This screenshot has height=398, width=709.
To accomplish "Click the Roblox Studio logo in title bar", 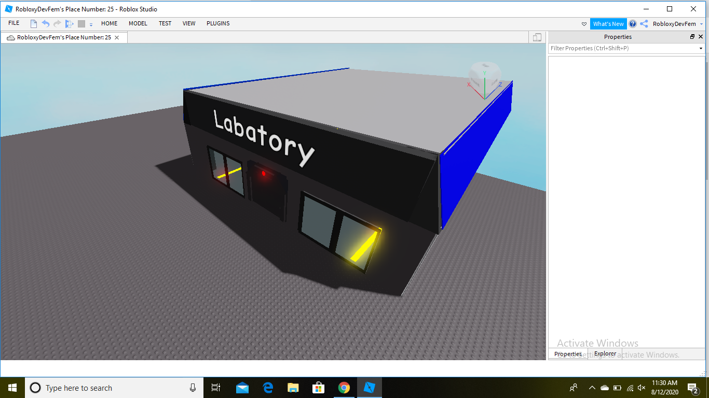I will pos(8,9).
